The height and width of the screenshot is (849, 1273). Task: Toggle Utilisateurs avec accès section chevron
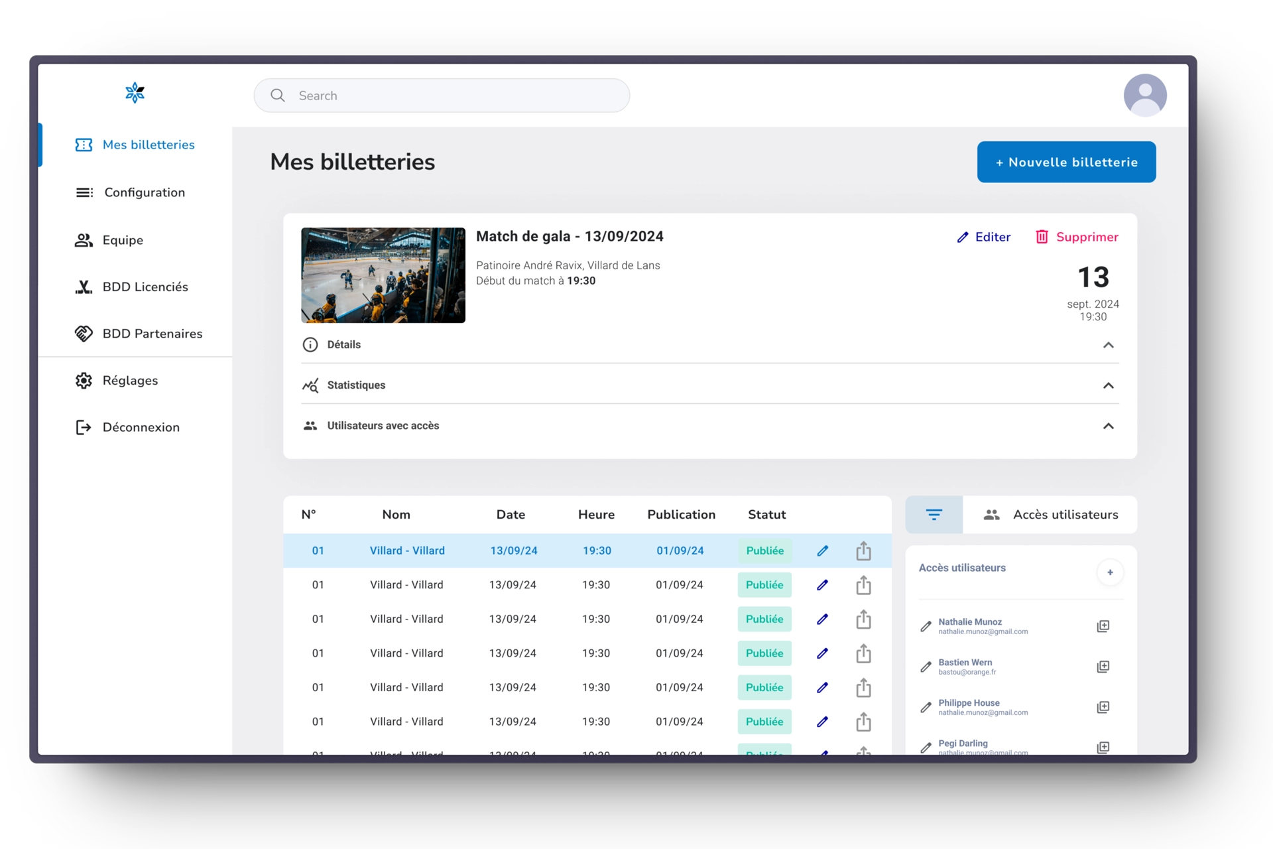pos(1108,426)
